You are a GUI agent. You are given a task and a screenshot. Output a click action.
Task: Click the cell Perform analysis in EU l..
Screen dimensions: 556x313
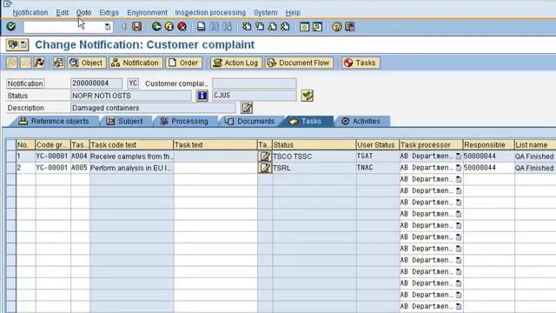pos(131,168)
